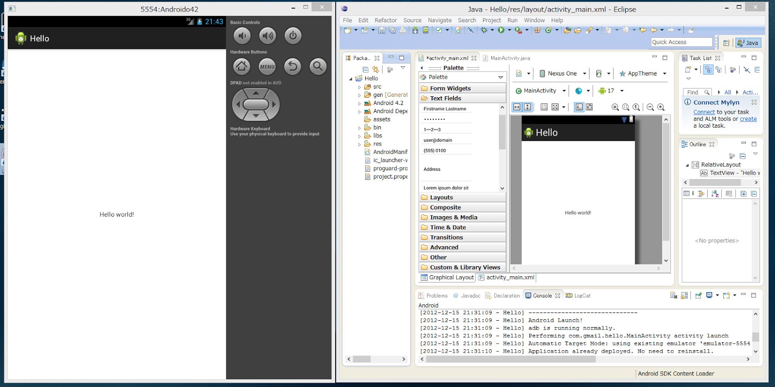Image resolution: width=775 pixels, height=387 pixels.
Task: Open the Window menu
Action: click(534, 20)
